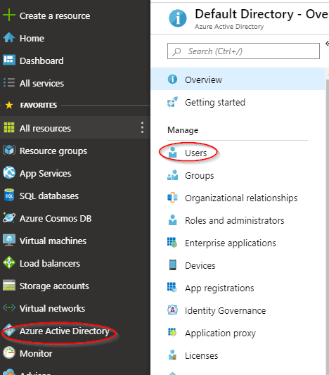Open Resource groups
This screenshot has height=375, width=329.
coord(53,151)
